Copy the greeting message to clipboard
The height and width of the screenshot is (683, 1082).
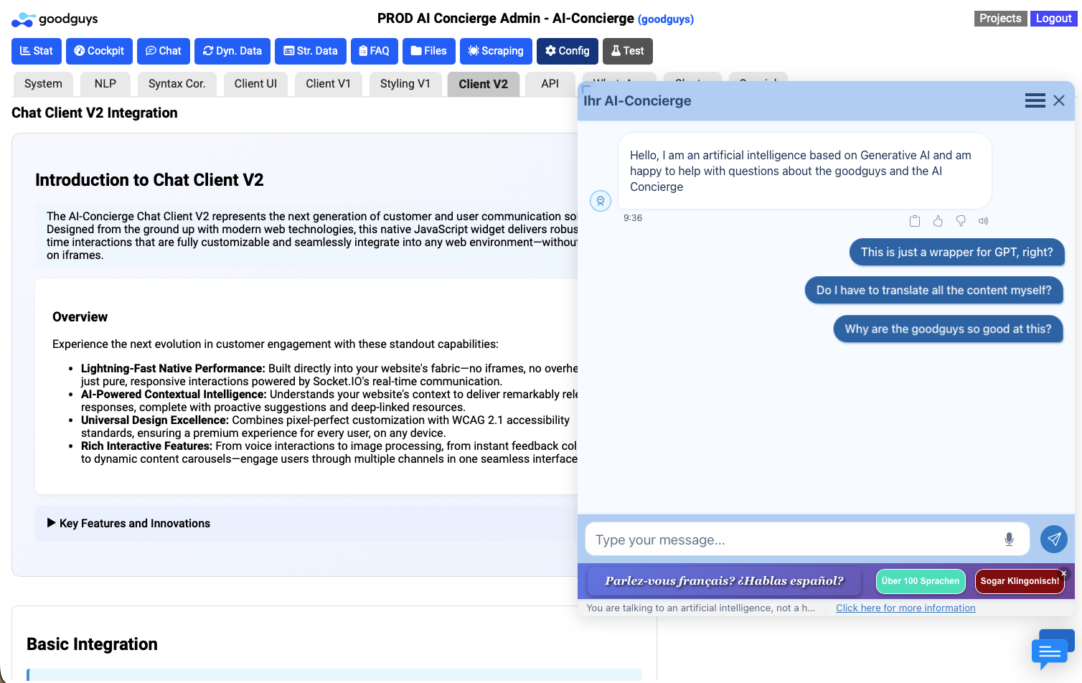coord(915,221)
